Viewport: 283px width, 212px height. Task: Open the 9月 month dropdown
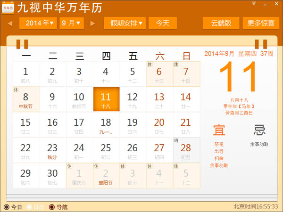coord(71,23)
